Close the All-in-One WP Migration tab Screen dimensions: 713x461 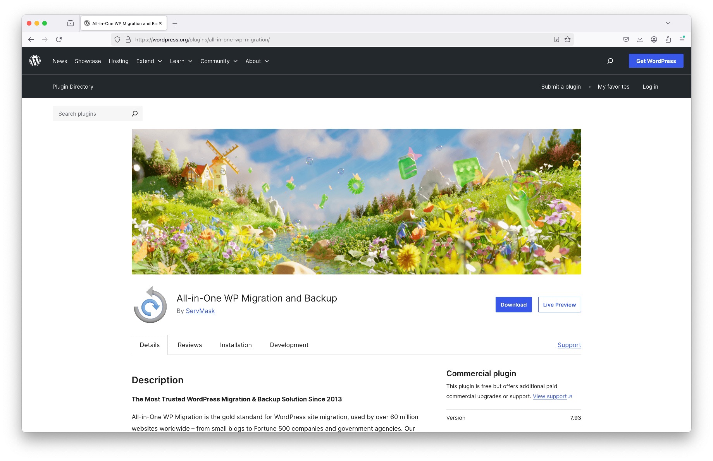160,23
